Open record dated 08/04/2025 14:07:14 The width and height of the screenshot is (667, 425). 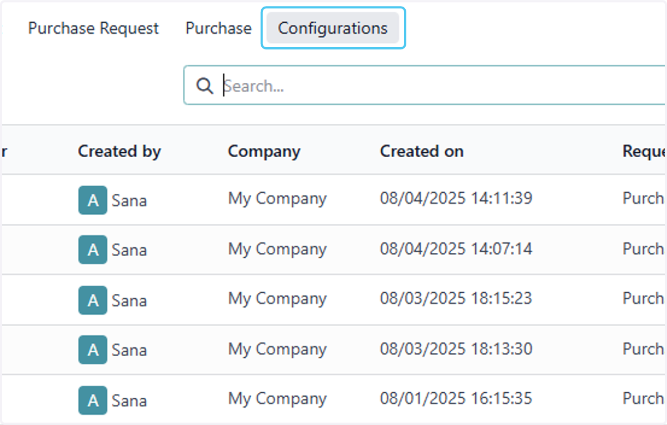456,248
